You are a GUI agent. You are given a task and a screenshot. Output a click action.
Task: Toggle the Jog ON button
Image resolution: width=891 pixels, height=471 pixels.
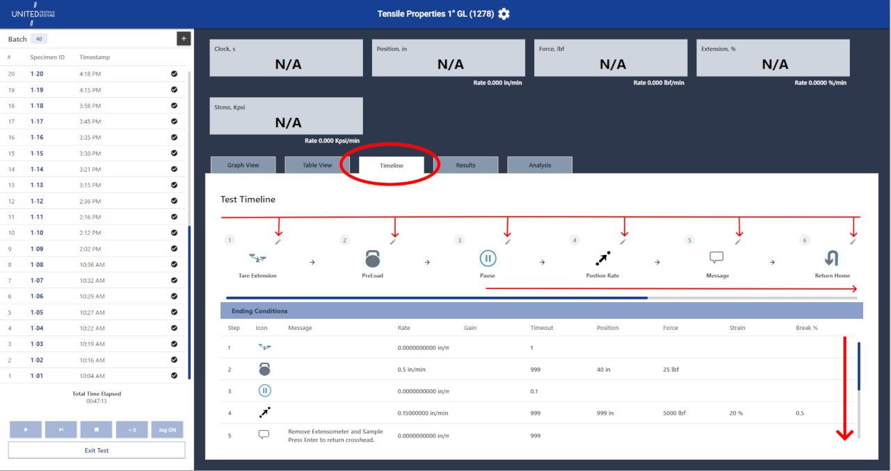coord(167,430)
